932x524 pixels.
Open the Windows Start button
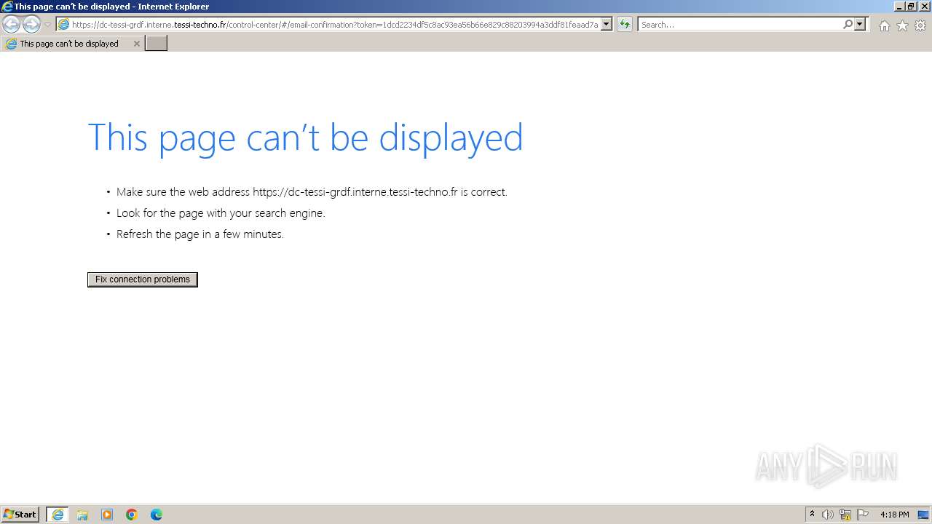coord(20,515)
